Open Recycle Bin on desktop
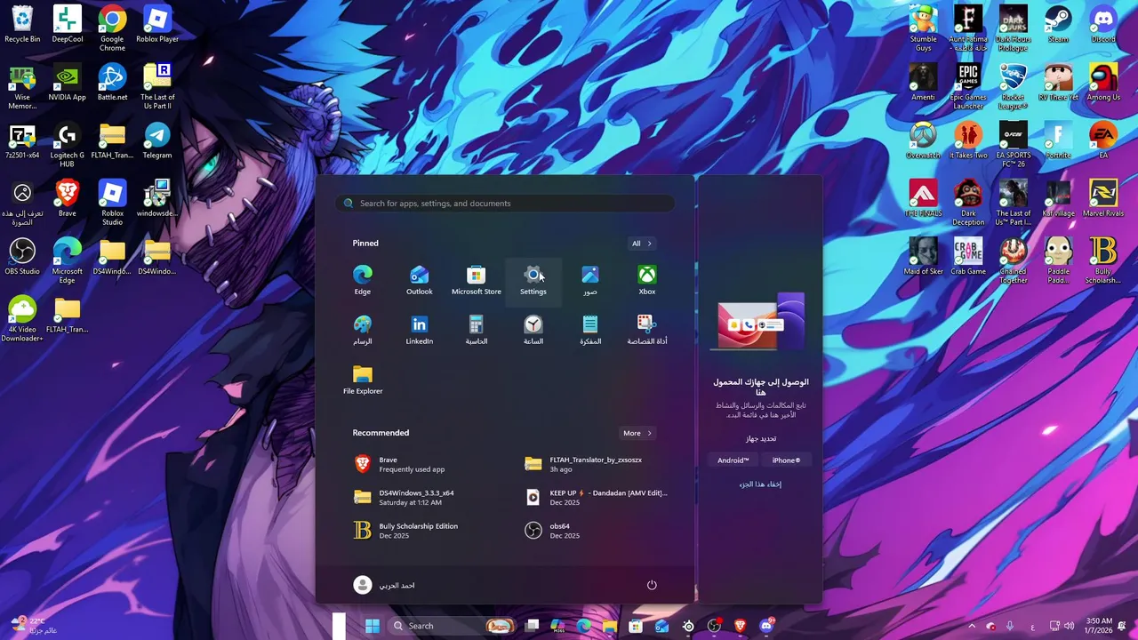1138x640 pixels. (22, 25)
